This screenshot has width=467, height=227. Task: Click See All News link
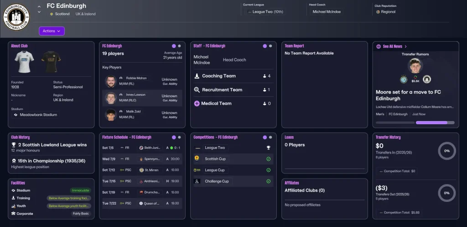click(x=395, y=46)
